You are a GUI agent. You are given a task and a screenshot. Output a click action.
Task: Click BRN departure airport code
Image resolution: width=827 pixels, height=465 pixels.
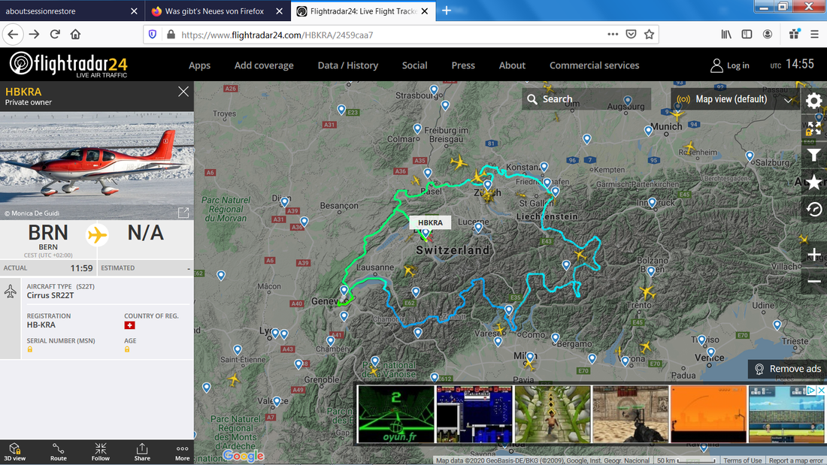pos(48,233)
